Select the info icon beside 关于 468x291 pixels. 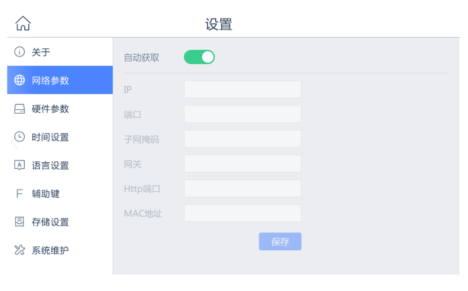coord(18,52)
